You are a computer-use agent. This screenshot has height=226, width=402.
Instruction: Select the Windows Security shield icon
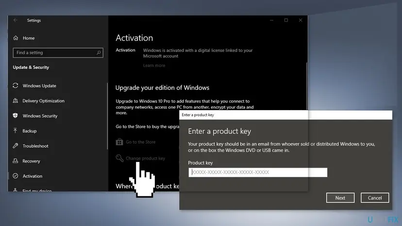(16, 115)
